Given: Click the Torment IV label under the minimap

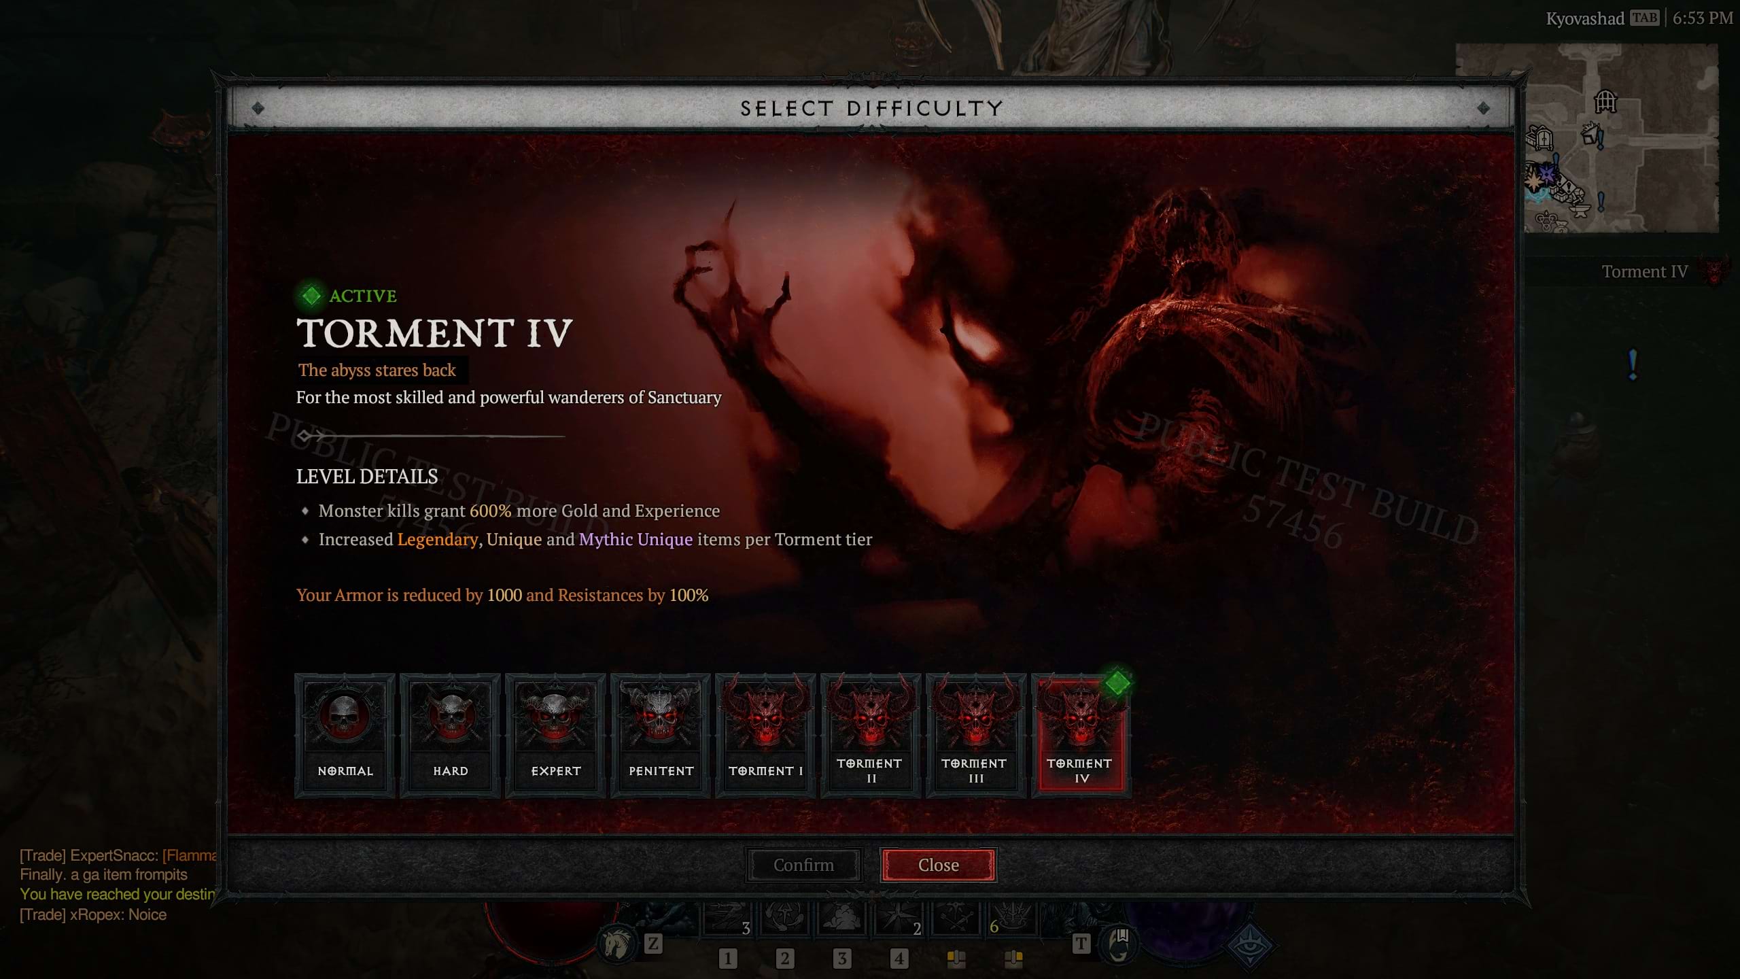Looking at the screenshot, I should tap(1644, 271).
